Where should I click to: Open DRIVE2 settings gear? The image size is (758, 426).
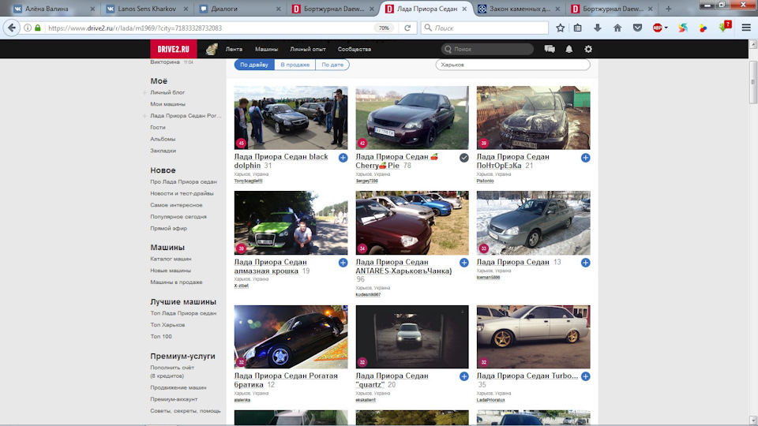pyautogui.click(x=588, y=49)
